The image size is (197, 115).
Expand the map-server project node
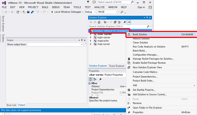coord(91,44)
